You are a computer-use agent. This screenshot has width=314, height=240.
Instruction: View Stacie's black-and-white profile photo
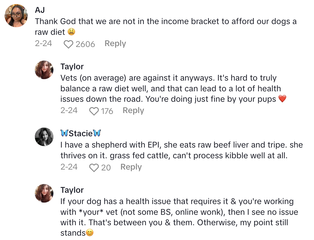click(x=44, y=137)
